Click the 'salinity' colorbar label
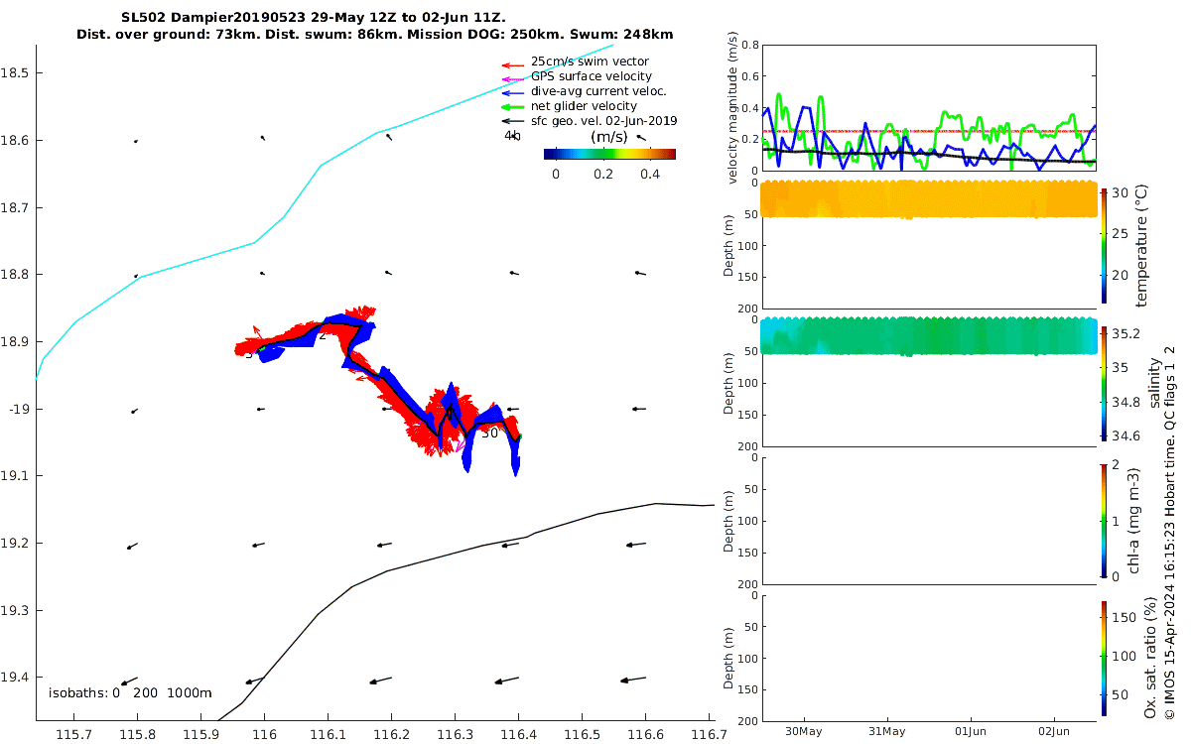This screenshot has height=744, width=1191. click(1153, 382)
